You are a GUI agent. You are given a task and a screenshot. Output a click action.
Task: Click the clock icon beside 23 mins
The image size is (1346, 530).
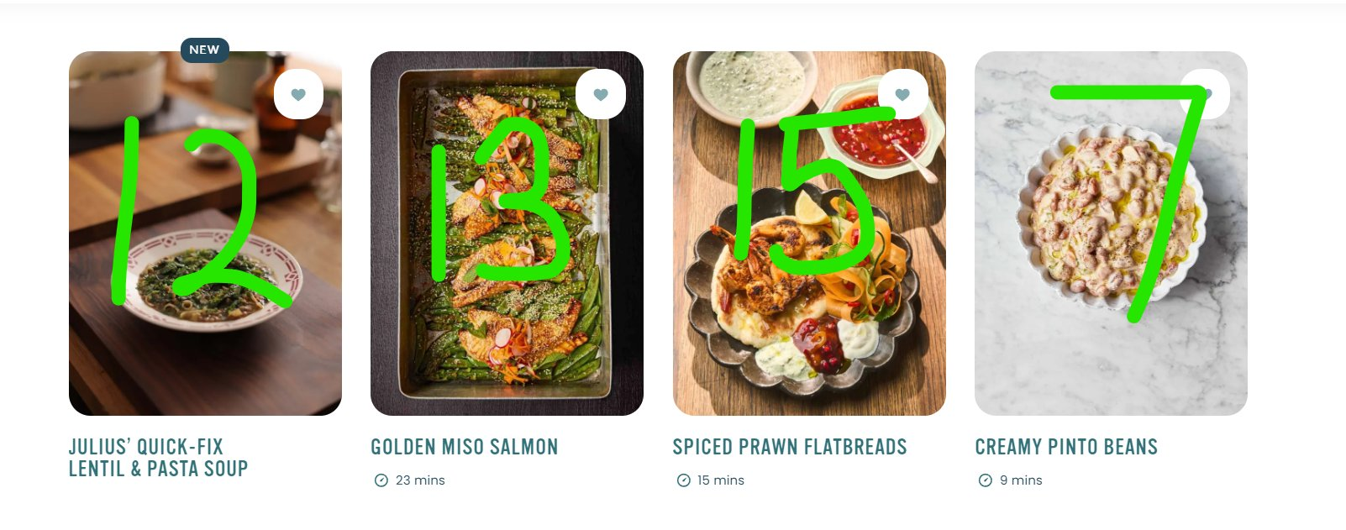tap(381, 480)
